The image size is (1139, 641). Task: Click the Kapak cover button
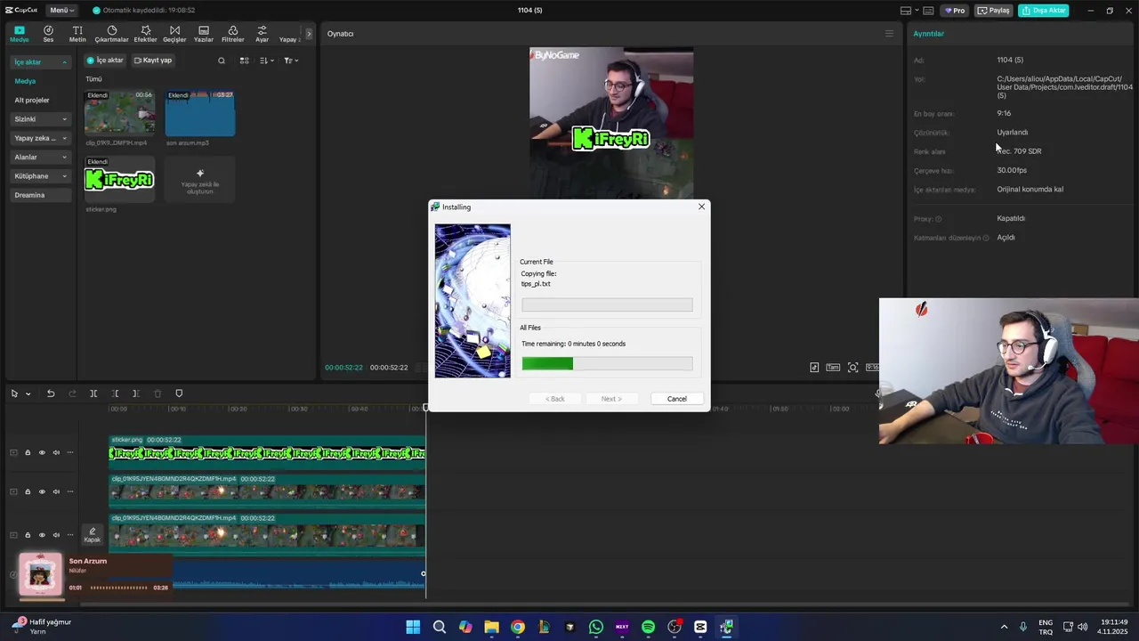pos(92,534)
